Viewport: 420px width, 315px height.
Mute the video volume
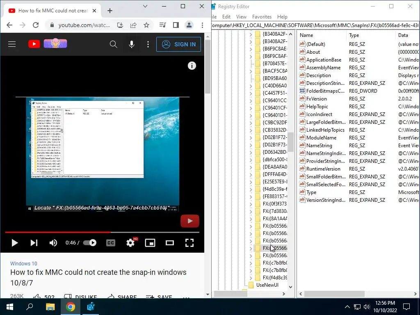(53, 243)
